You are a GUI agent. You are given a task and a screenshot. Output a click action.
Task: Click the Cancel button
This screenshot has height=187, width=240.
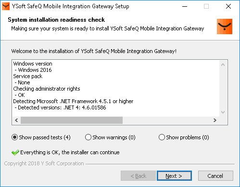[215, 176]
